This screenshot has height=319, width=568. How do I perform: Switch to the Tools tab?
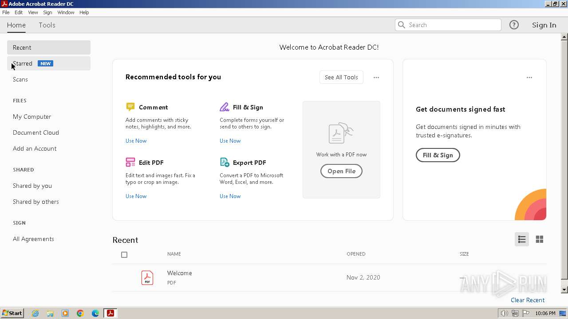point(47,25)
